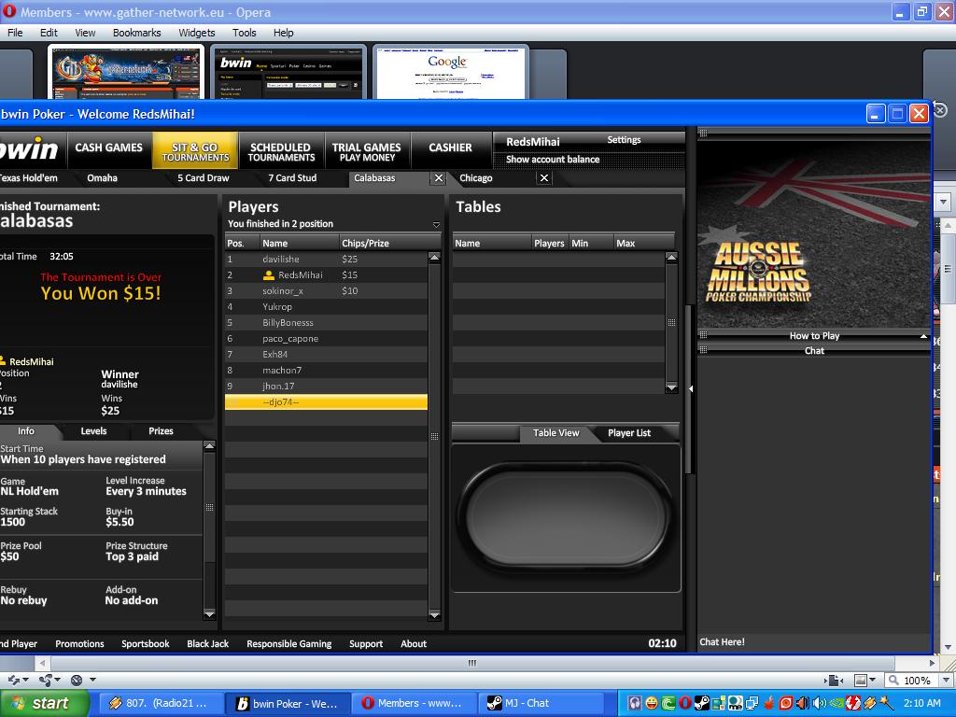The image size is (956, 717).
Task: Open Trial Games Play Money tab
Action: click(366, 152)
